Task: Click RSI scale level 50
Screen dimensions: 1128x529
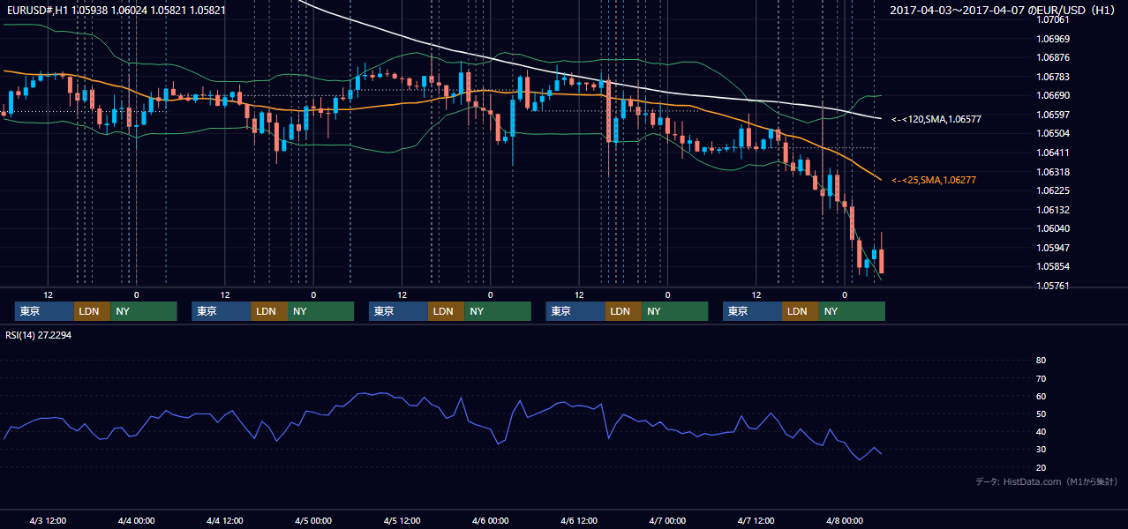Action: click(x=1041, y=414)
